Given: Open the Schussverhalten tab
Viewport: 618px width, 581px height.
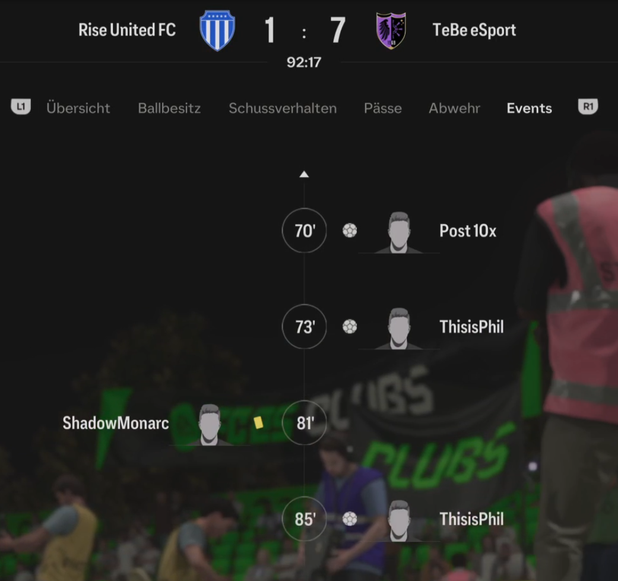Looking at the screenshot, I should click(x=283, y=108).
